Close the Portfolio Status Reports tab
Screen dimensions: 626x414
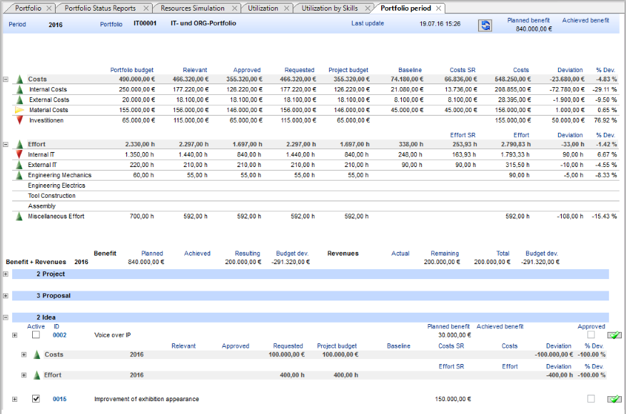click(146, 8)
